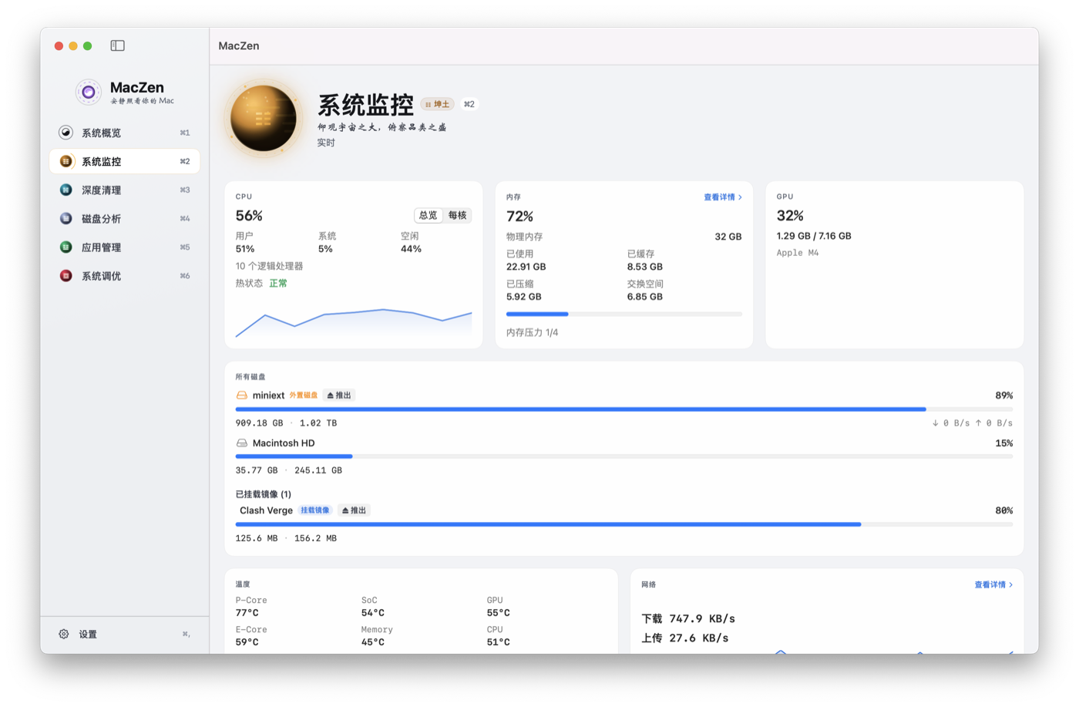
Task: Click the settings gear icon
Action: click(x=64, y=634)
